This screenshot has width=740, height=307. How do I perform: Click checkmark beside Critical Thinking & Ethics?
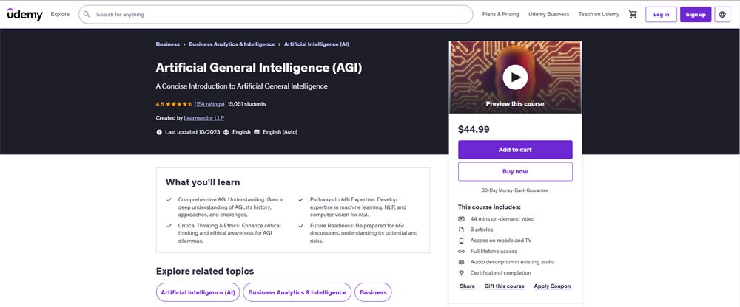point(169,226)
